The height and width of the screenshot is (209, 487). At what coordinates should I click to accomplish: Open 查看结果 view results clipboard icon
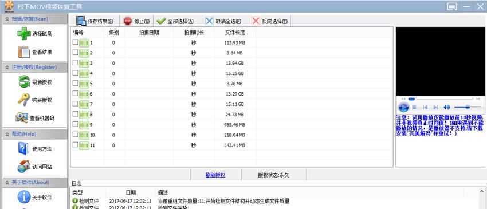(x=24, y=52)
